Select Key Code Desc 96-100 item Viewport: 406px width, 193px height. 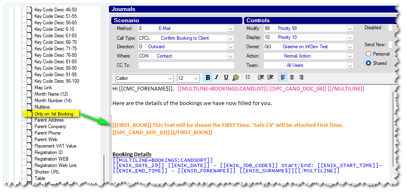pos(57,81)
